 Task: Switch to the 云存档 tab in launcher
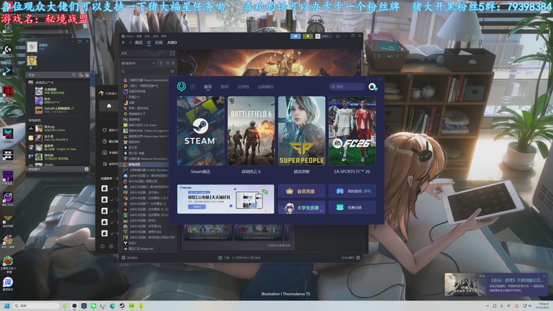coord(243,87)
